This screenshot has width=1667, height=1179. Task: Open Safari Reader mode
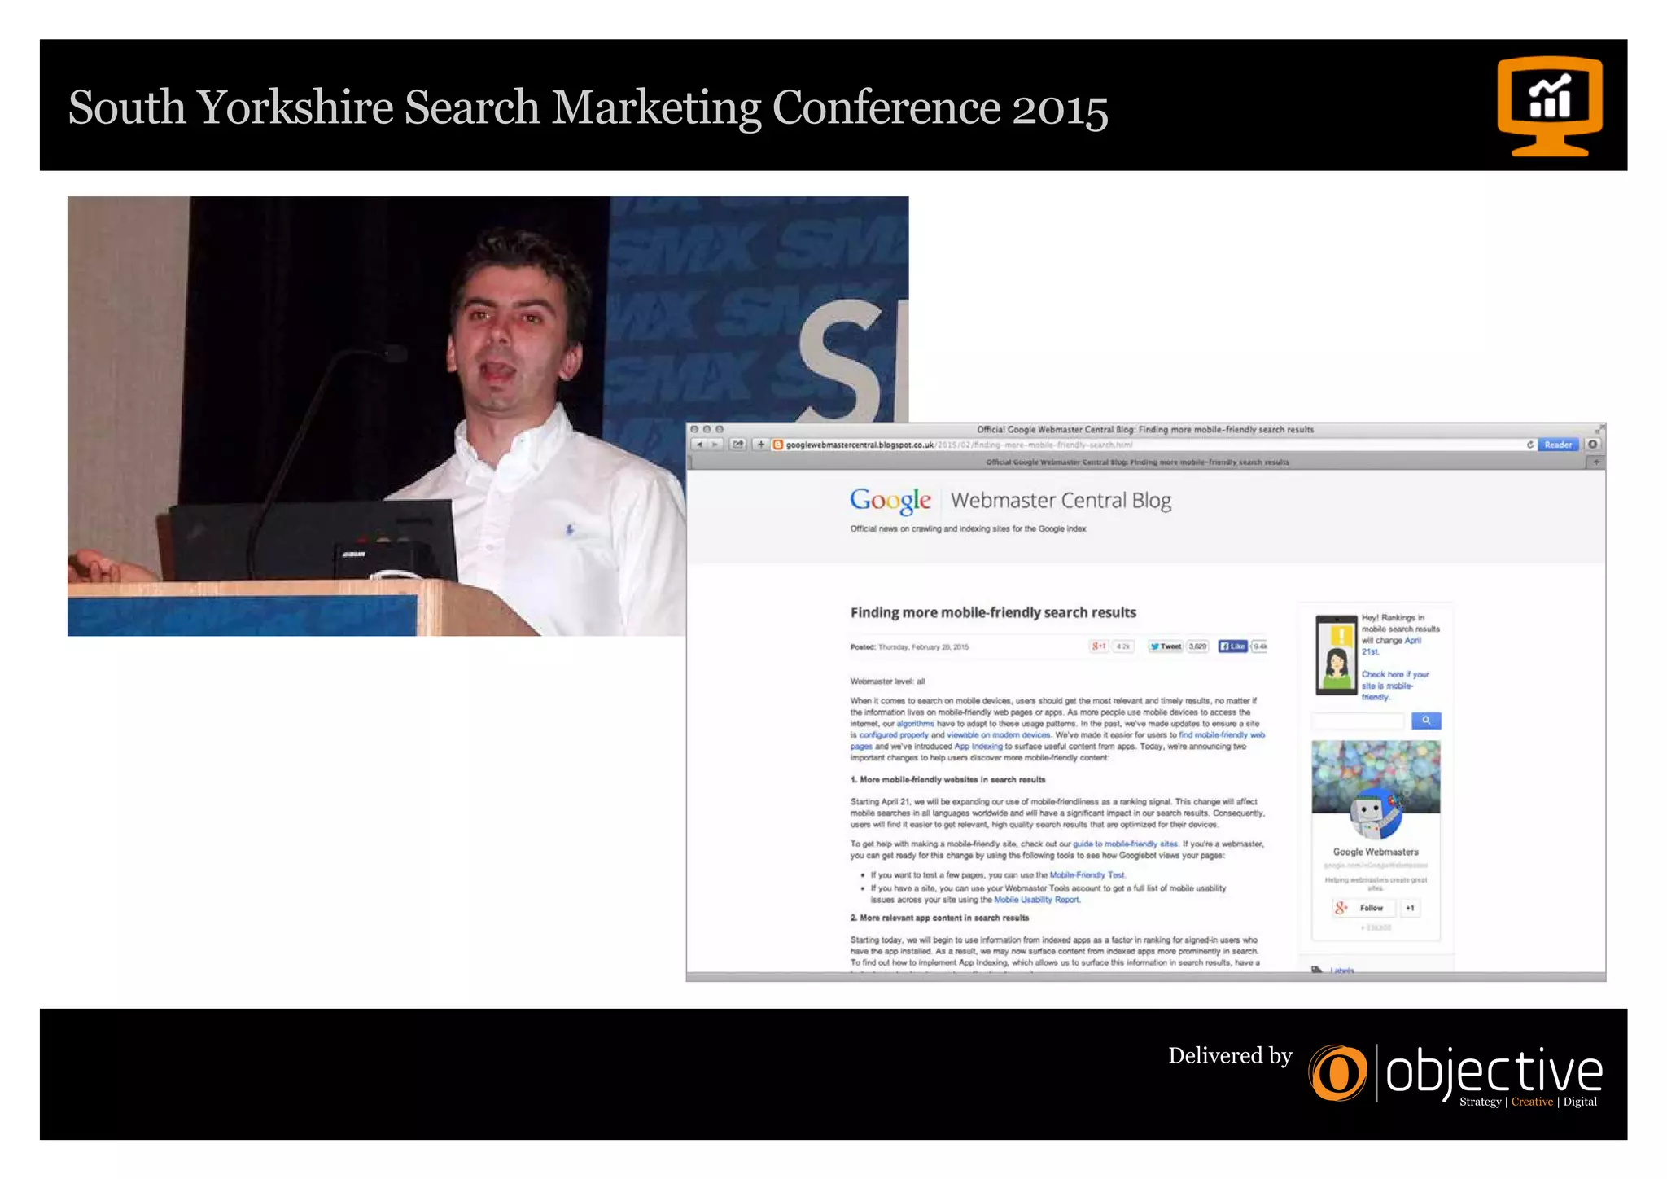[1558, 445]
